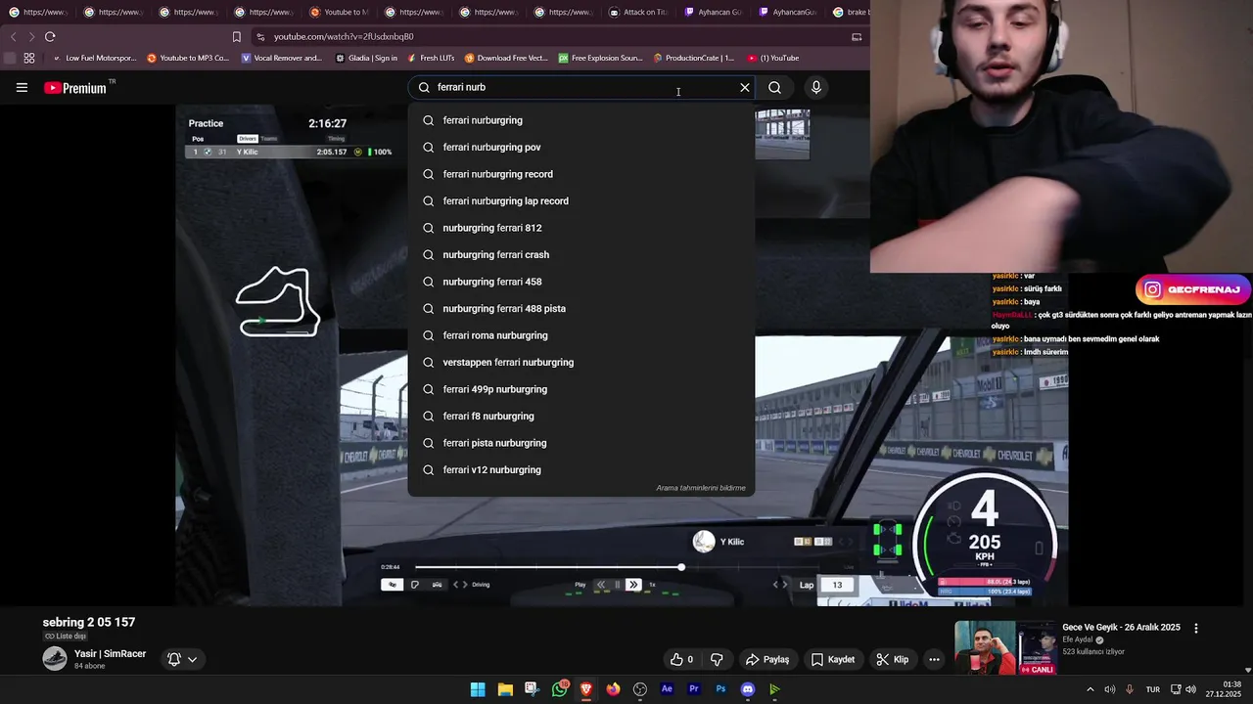The height and width of the screenshot is (704, 1253).
Task: Select 'ferrari v12 nurburgring' suggestion
Action: click(x=581, y=469)
